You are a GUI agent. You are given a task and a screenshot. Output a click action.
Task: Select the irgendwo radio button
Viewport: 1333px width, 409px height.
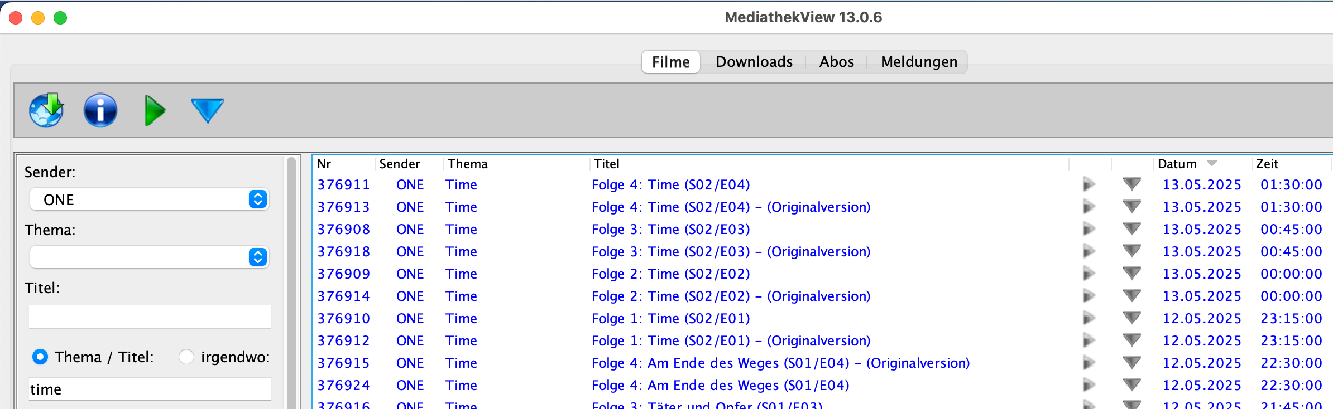pos(186,357)
